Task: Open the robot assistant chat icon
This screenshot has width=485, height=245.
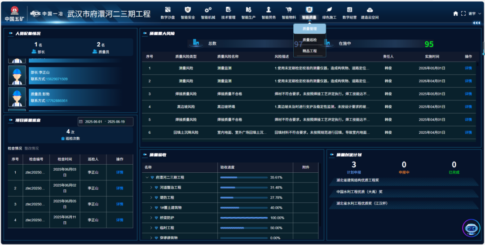Action: 471,228
